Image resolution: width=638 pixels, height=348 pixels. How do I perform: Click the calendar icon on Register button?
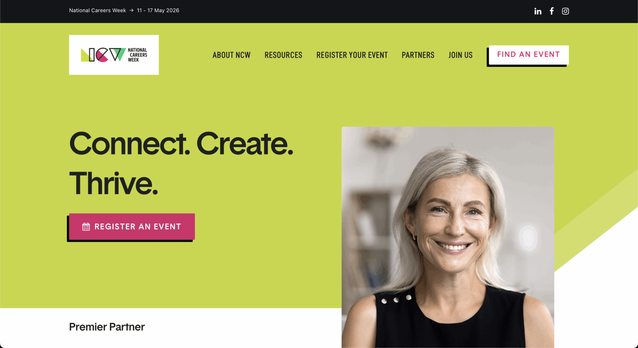[86, 227]
